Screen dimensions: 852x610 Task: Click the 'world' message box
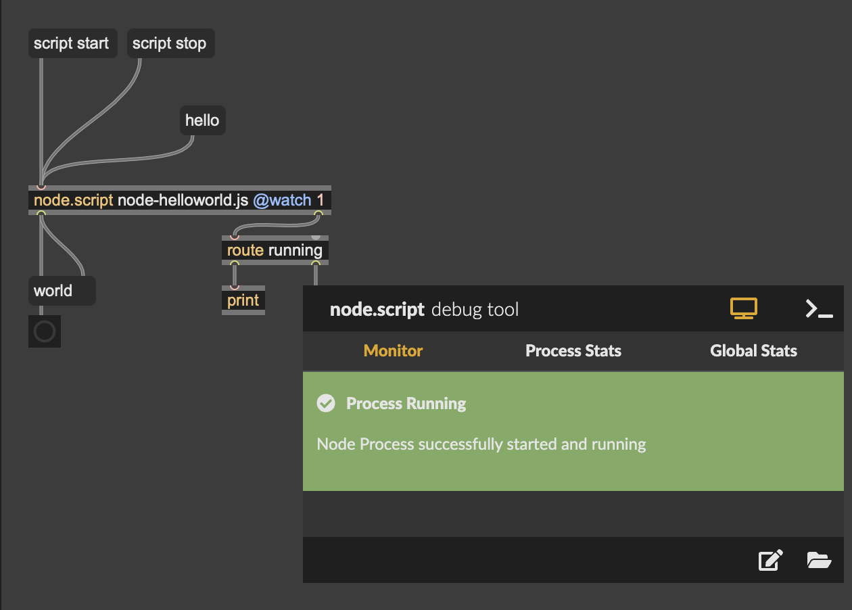coord(61,291)
